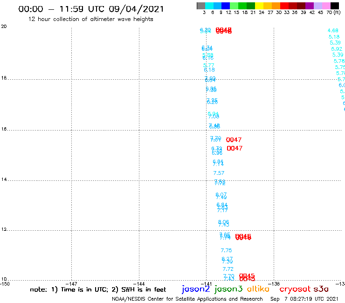
Task: Select the lavender legend swatch
Action: pyautogui.click(x=317, y=6)
